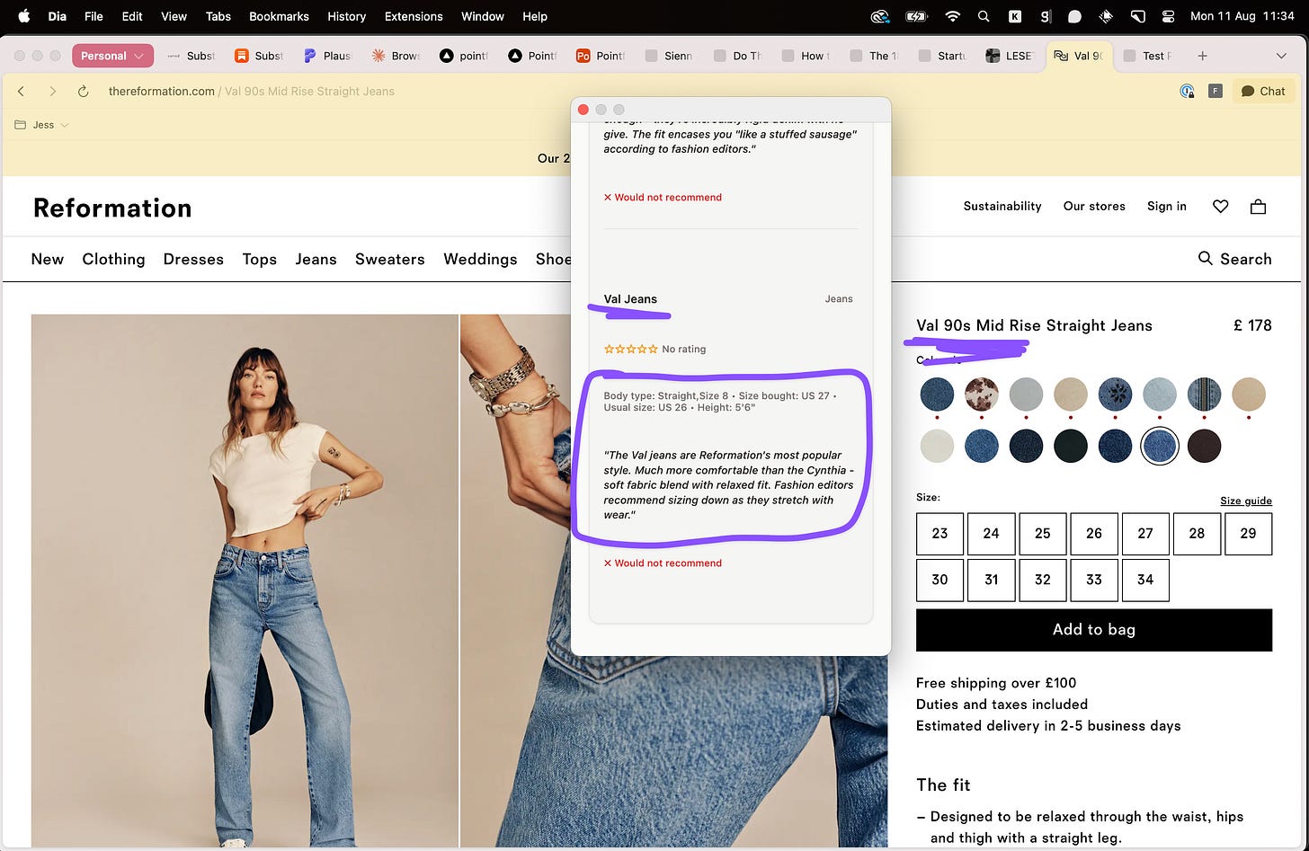The width and height of the screenshot is (1309, 851).
Task: Open the Extensions menu
Action: [413, 16]
